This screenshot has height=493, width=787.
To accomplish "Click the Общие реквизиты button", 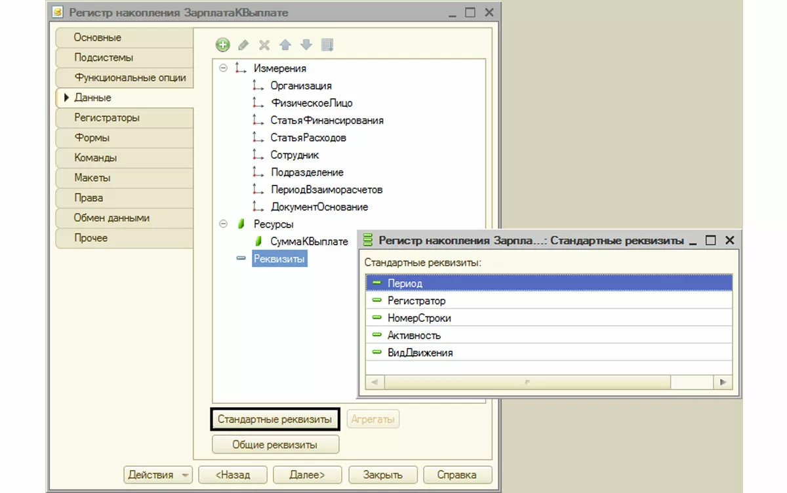I will pos(275,444).
